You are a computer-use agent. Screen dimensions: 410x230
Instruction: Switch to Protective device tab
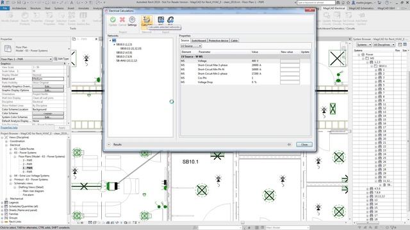point(218,41)
